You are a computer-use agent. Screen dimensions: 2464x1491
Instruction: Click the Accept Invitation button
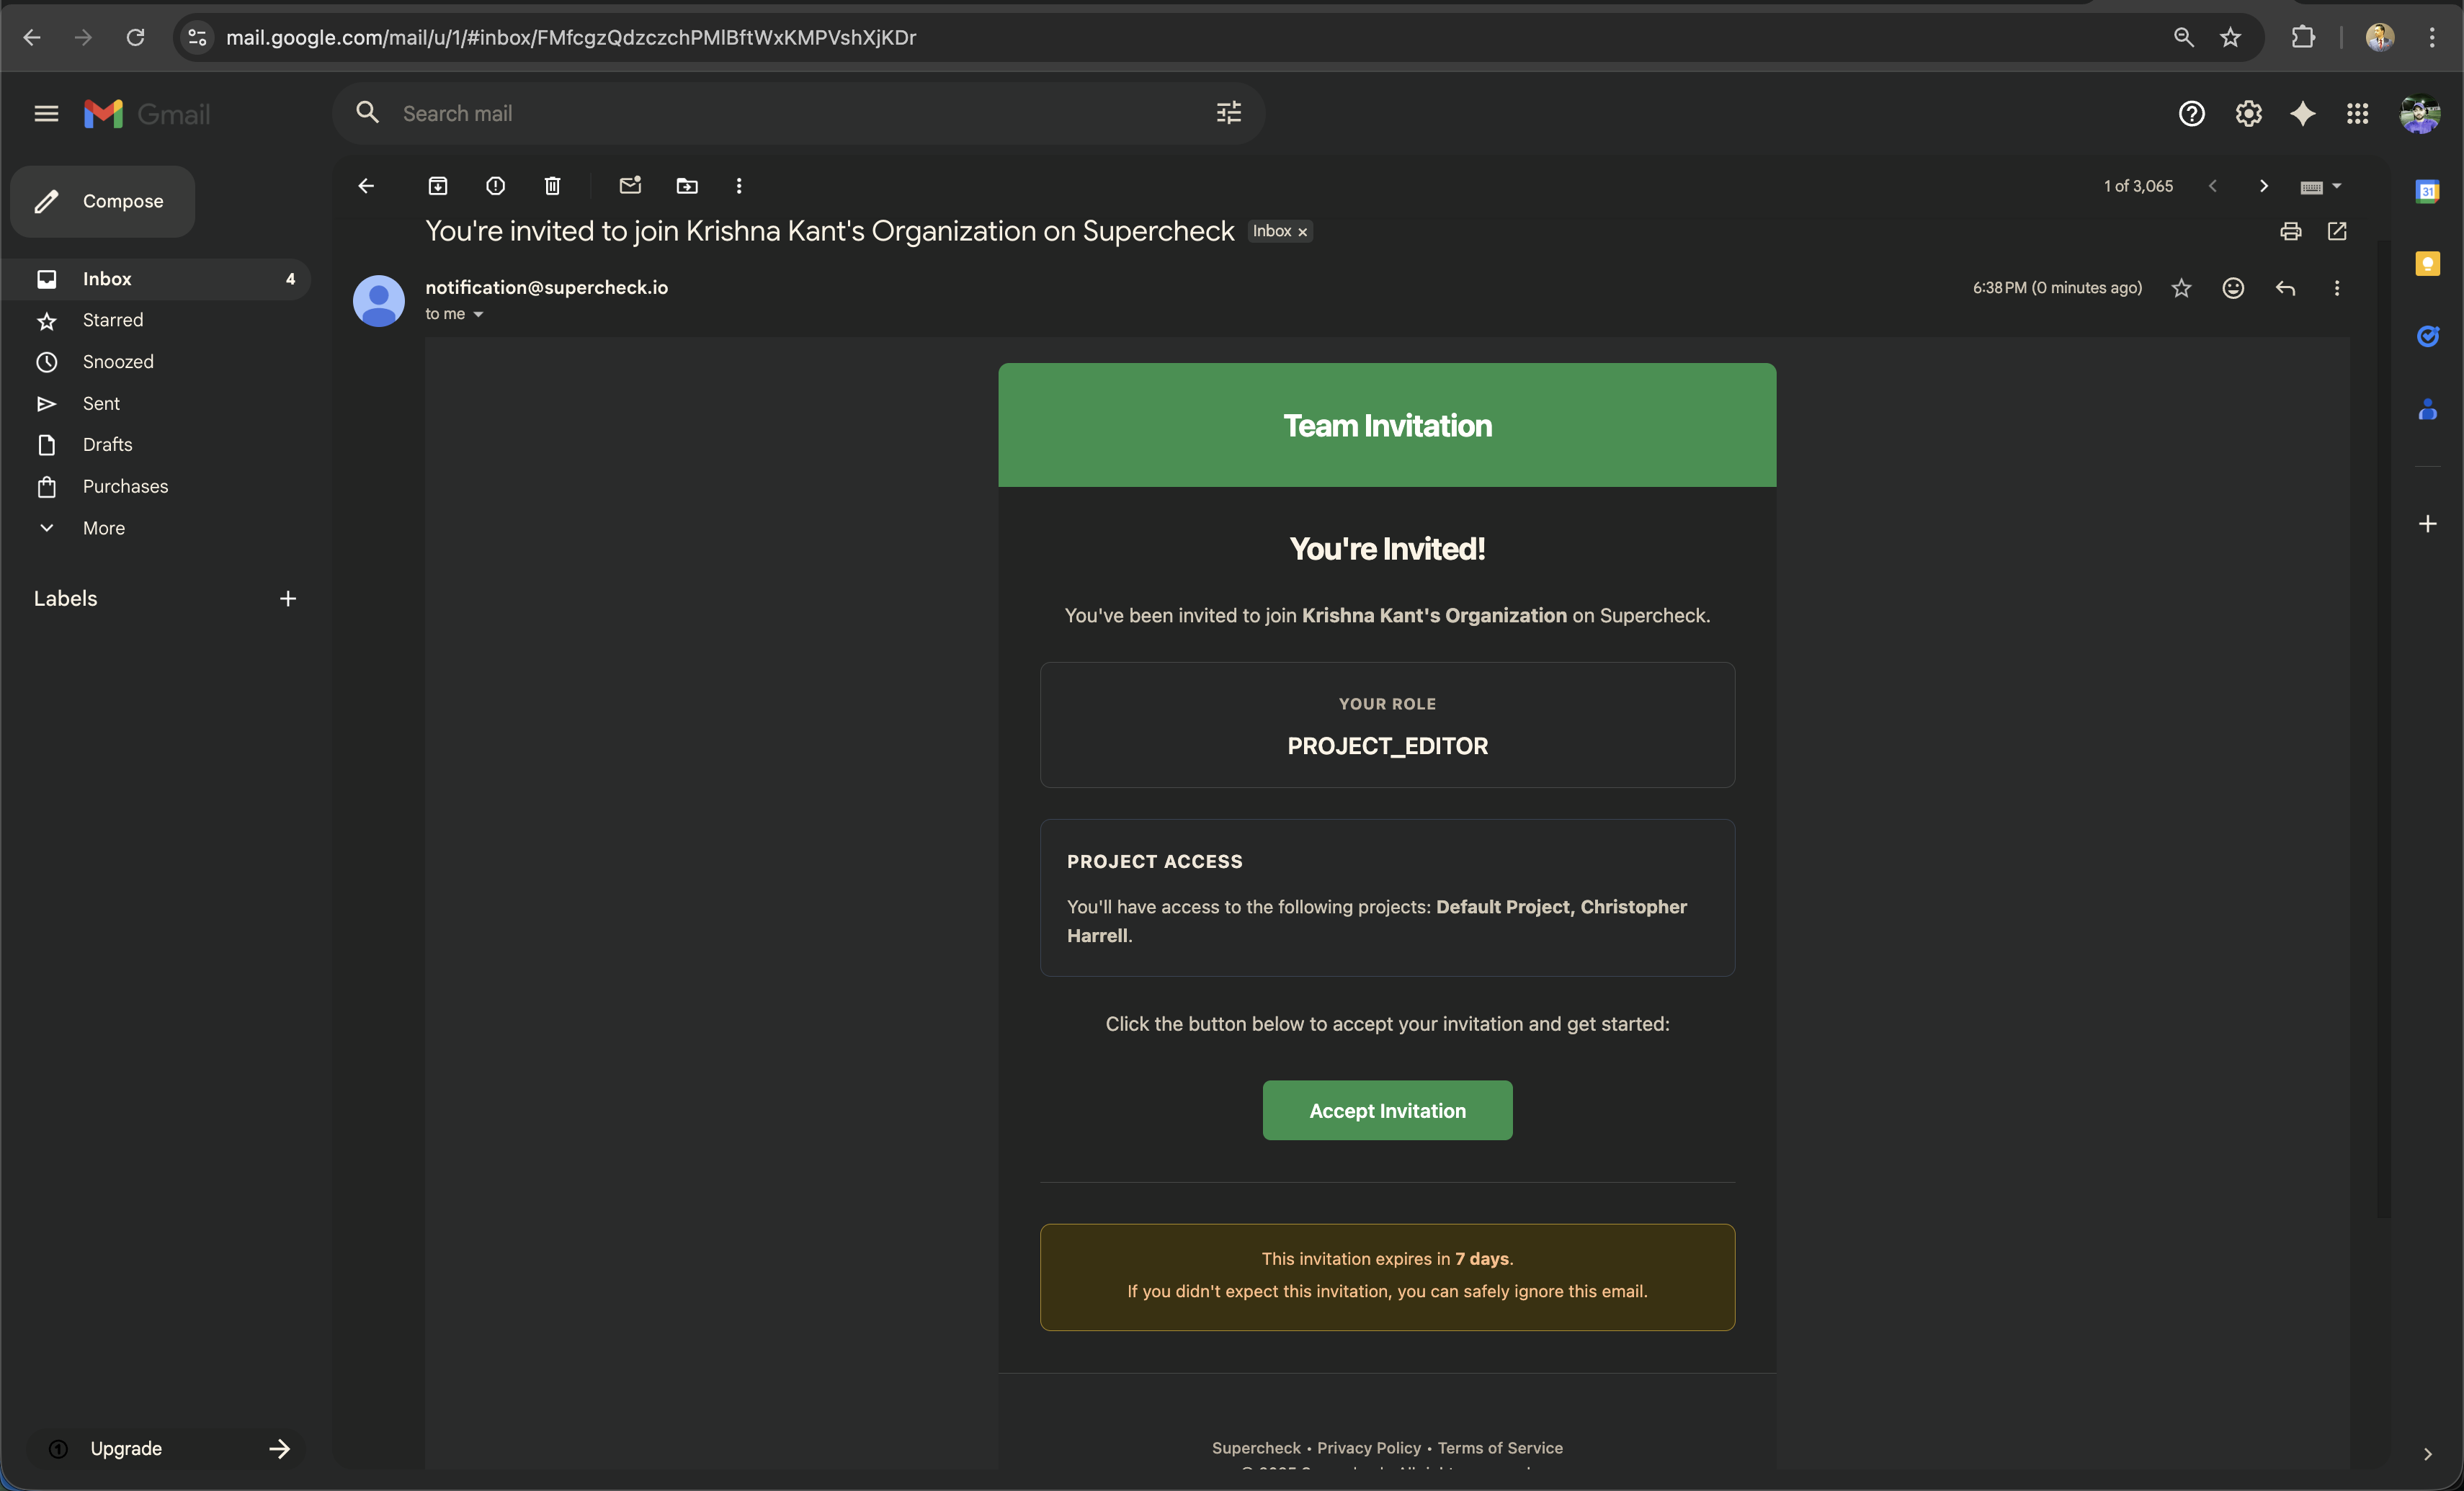tap(1387, 1110)
